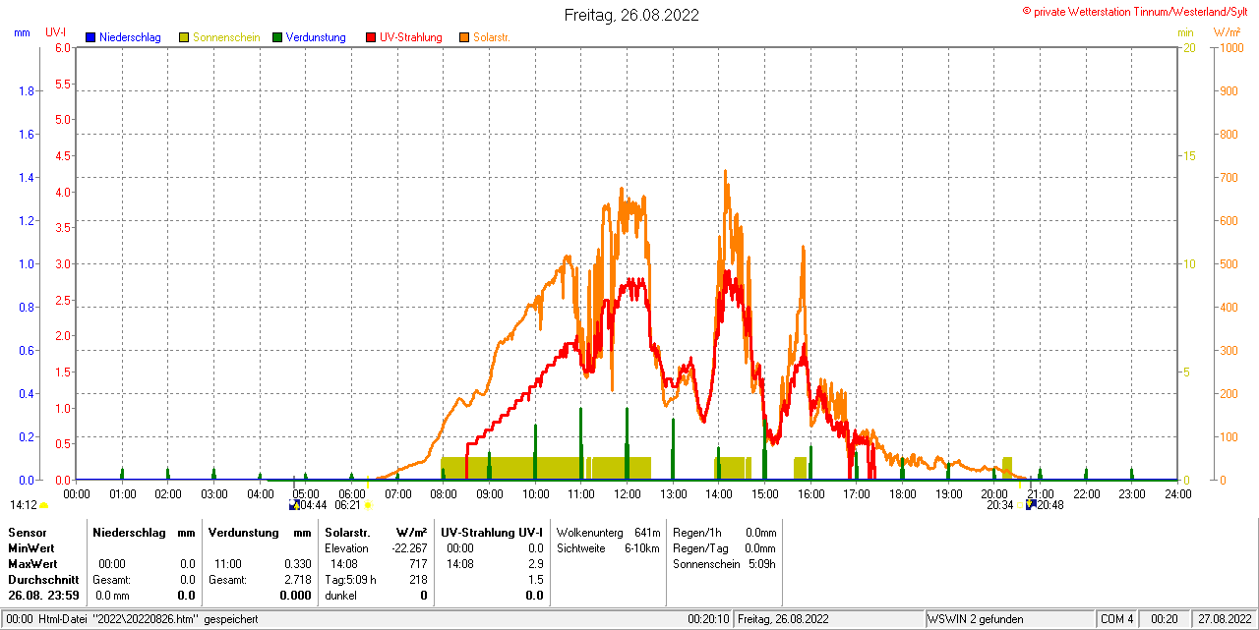
Task: Click the Solarstr. column header in table
Action: tap(346, 532)
